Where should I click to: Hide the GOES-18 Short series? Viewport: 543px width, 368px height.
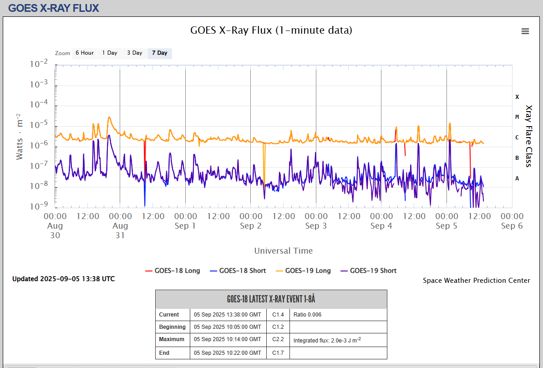pos(242,271)
